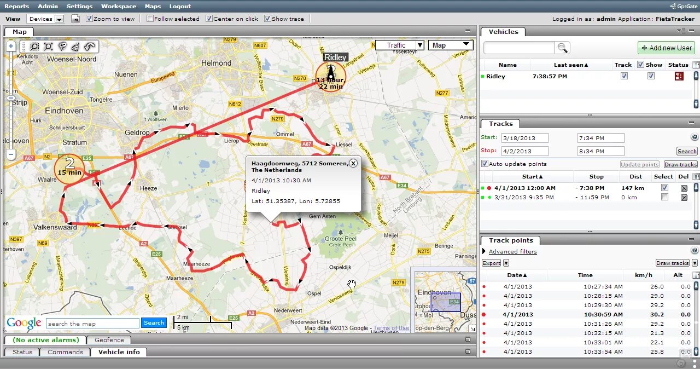The image size is (700, 369).
Task: Open the Maps menu
Action: pyautogui.click(x=153, y=6)
